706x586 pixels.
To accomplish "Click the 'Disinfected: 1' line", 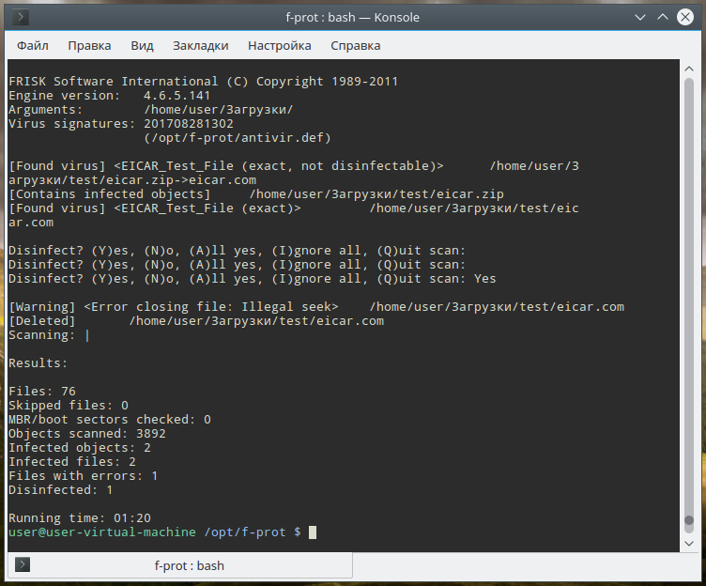I will pos(61,490).
